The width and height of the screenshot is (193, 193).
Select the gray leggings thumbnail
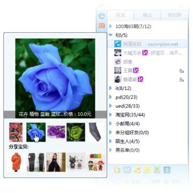point(96,132)
